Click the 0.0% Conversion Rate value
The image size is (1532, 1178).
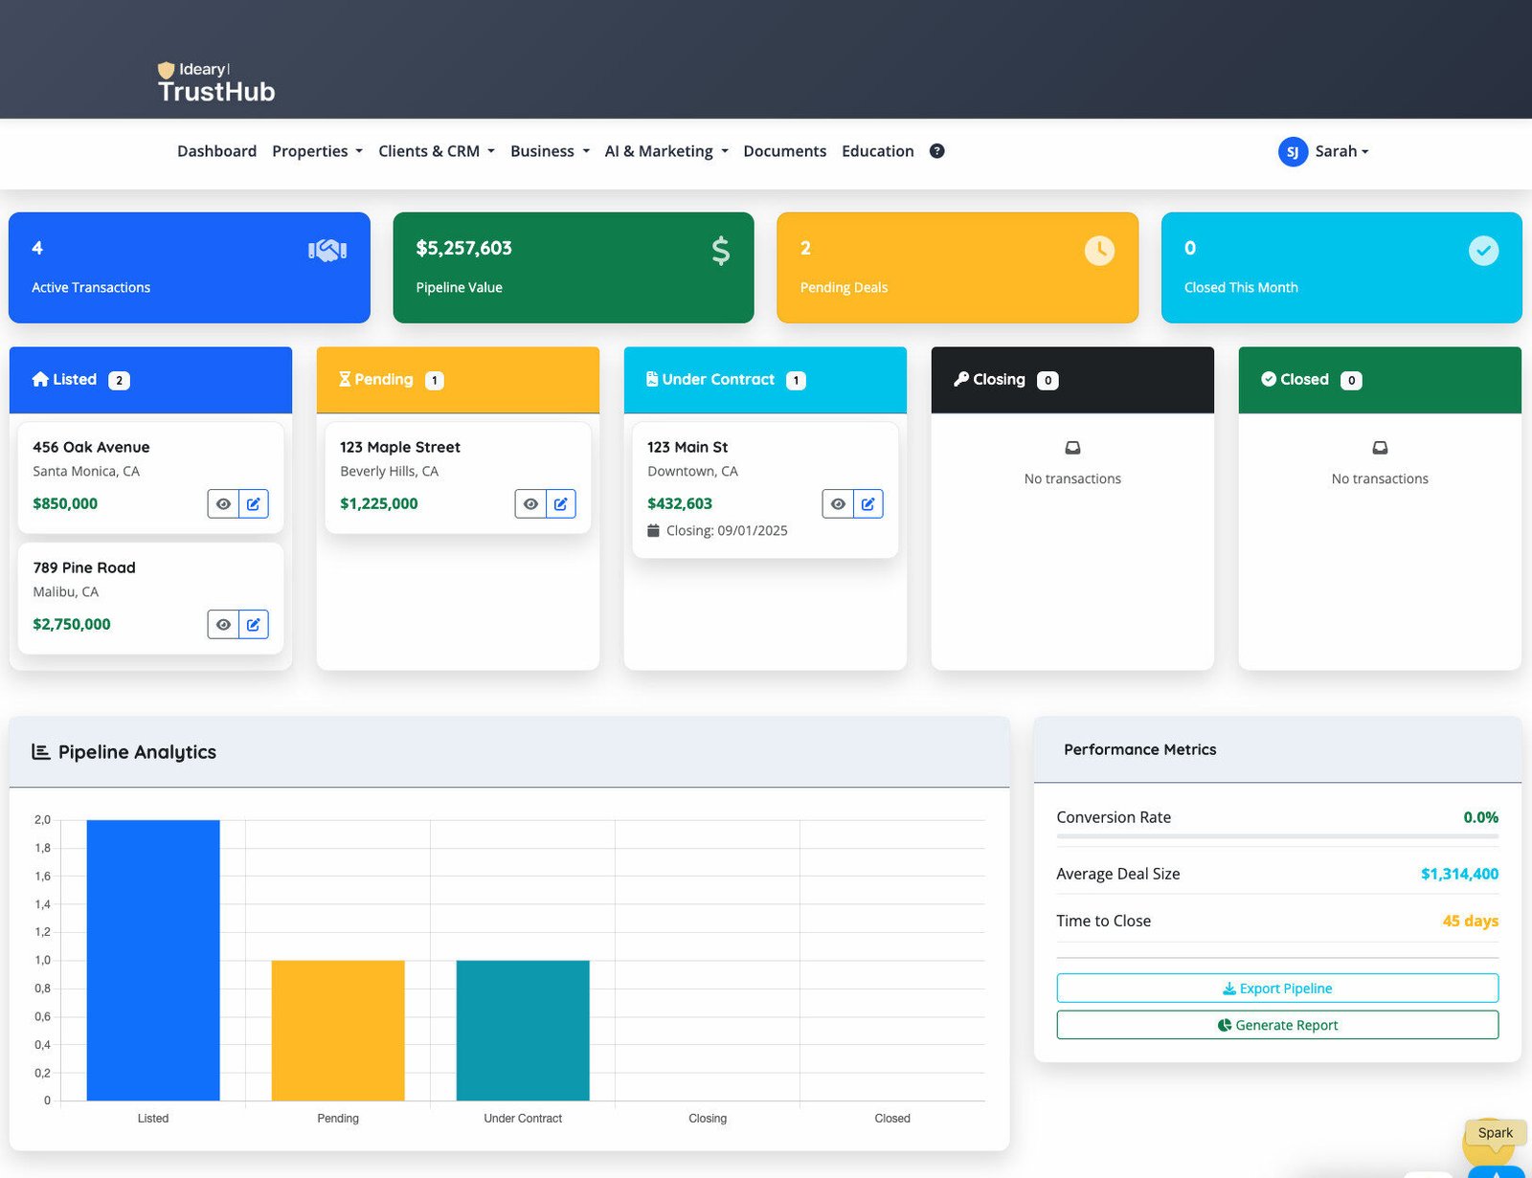tap(1480, 817)
